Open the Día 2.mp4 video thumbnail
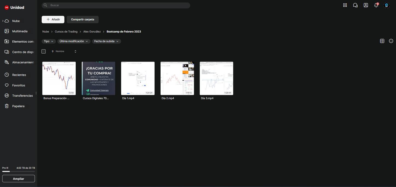 tap(177, 78)
